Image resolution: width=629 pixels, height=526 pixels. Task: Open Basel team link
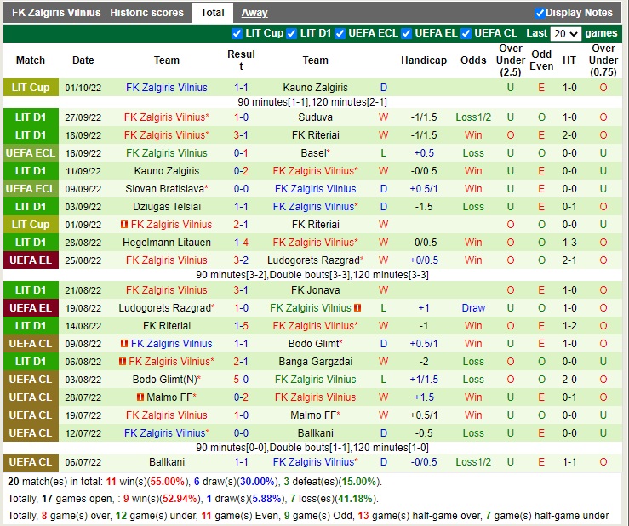pyautogui.click(x=315, y=153)
